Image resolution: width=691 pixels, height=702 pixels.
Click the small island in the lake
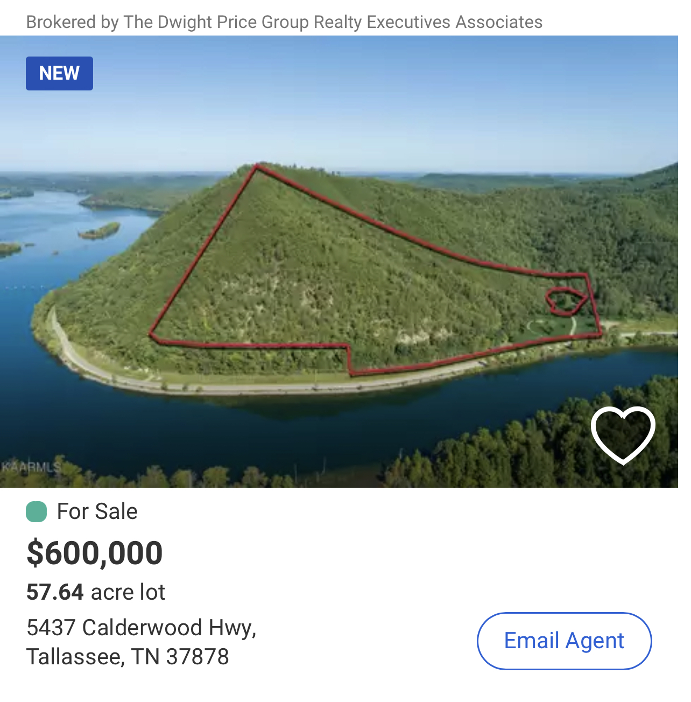(99, 231)
